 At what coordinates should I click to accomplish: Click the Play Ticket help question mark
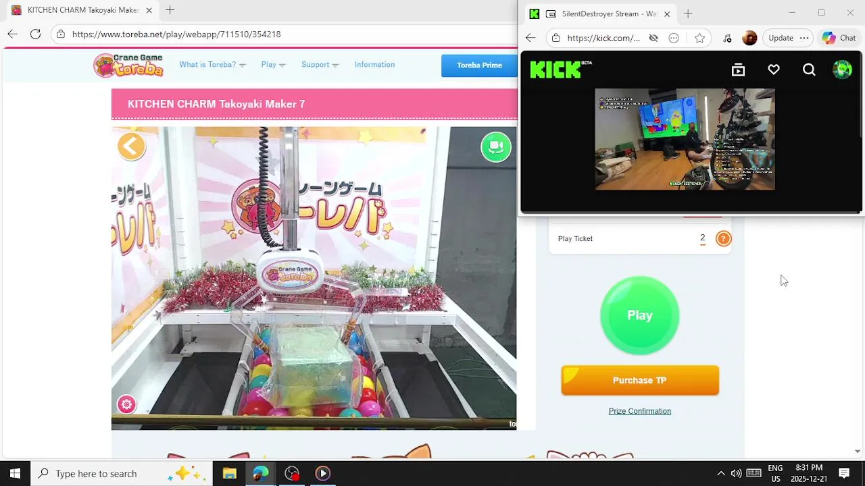[723, 238]
